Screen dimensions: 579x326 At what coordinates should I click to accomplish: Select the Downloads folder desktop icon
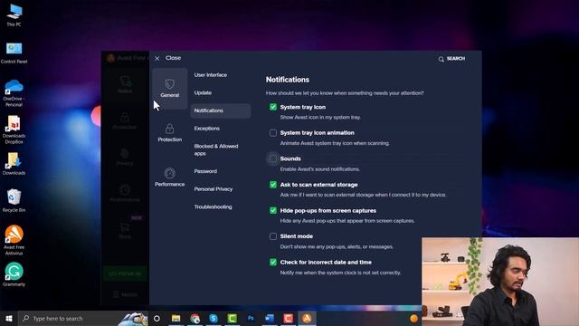pyautogui.click(x=14, y=164)
